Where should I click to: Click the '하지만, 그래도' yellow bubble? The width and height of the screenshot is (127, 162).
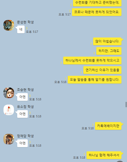click(x=109, y=51)
